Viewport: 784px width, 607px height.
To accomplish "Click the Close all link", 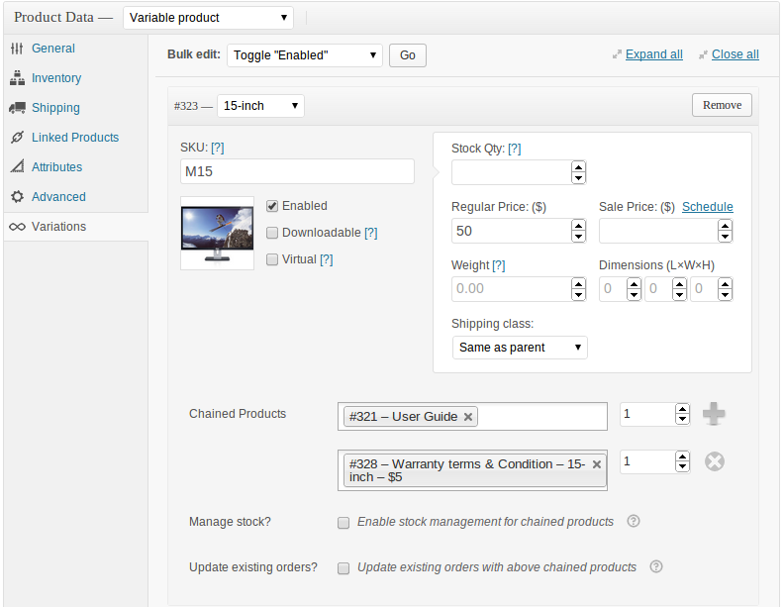I will pyautogui.click(x=735, y=54).
